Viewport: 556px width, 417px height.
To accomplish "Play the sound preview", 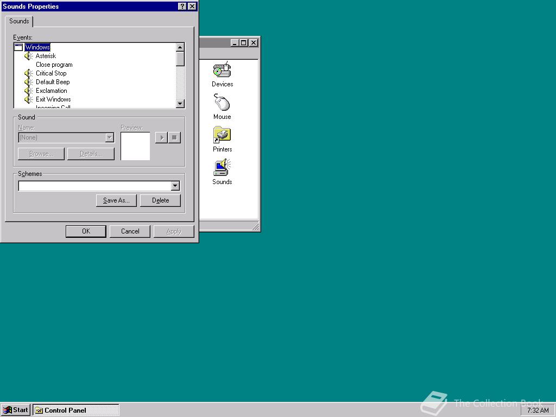I will [161, 137].
